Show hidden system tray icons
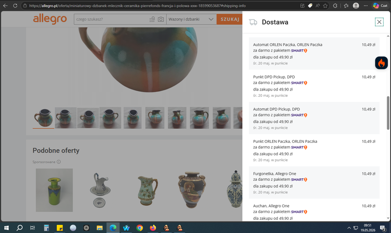 click(349, 228)
